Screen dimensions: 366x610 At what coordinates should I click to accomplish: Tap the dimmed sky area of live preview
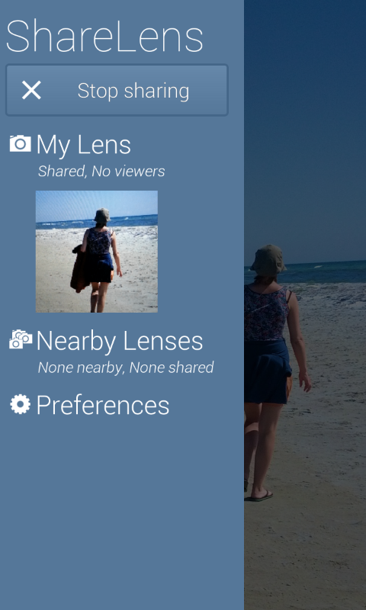pos(305,117)
